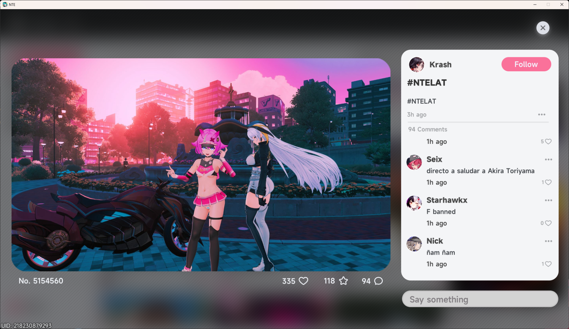Image resolution: width=569 pixels, height=329 pixels.
Task: Like Starhawkx's comment
Action: click(x=548, y=223)
